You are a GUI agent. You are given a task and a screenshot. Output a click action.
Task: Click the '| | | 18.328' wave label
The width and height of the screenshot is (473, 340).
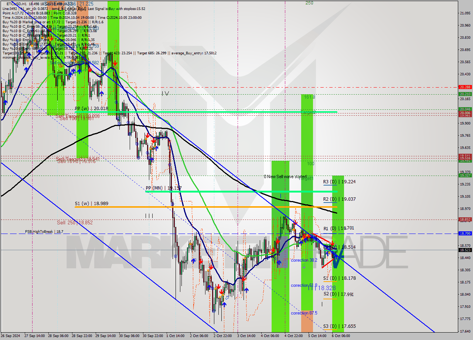tap(322, 288)
